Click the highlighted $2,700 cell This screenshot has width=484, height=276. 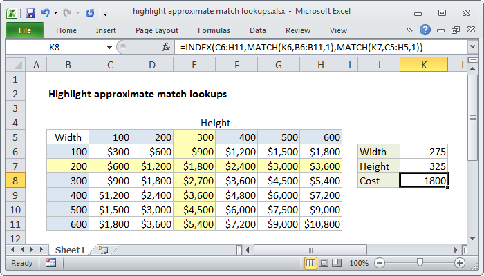pyautogui.click(x=194, y=181)
